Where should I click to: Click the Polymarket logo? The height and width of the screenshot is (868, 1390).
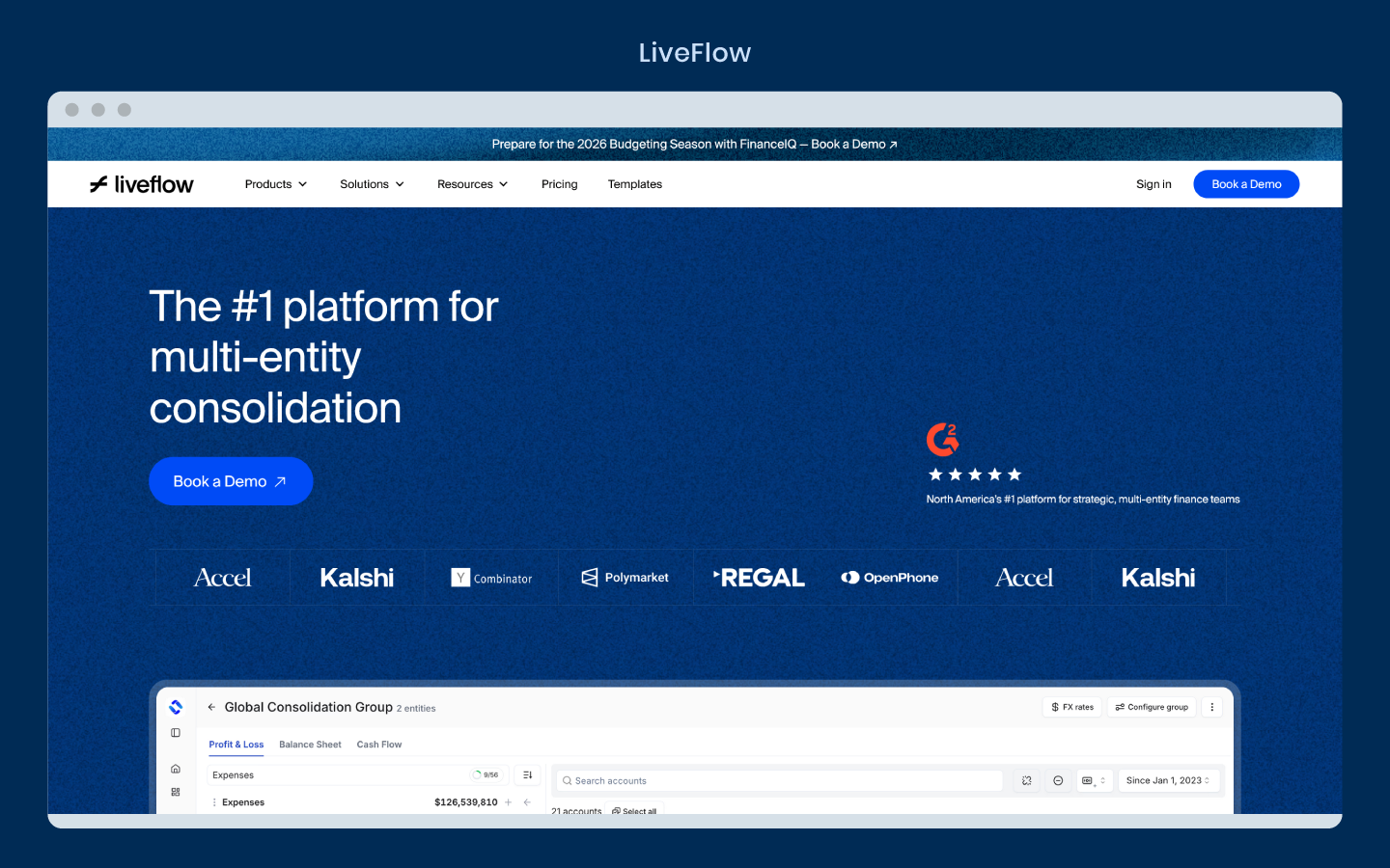625,578
